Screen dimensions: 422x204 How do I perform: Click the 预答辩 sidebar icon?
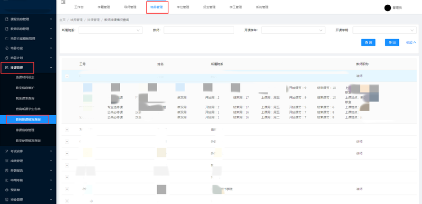pyautogui.click(x=7, y=190)
